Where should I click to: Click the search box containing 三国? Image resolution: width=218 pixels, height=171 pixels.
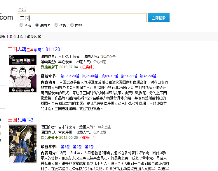[x=82, y=18]
